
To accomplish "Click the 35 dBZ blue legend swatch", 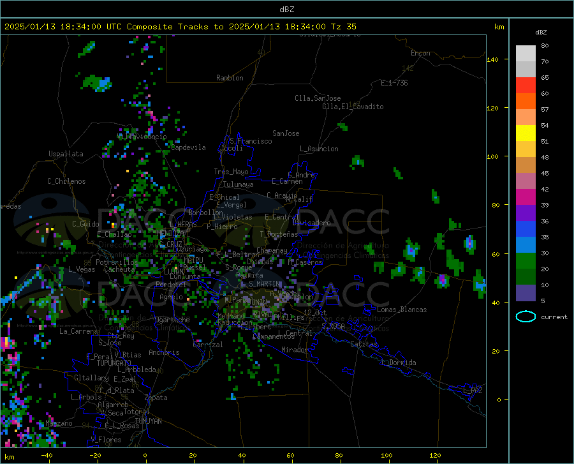I will point(526,229).
